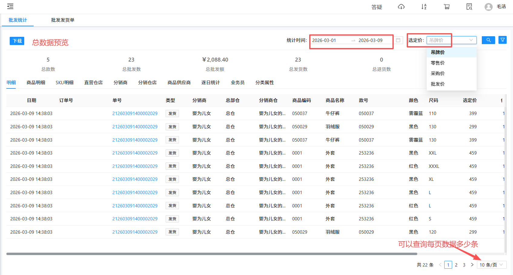Click the cloud download icon in top bar

[401, 6]
